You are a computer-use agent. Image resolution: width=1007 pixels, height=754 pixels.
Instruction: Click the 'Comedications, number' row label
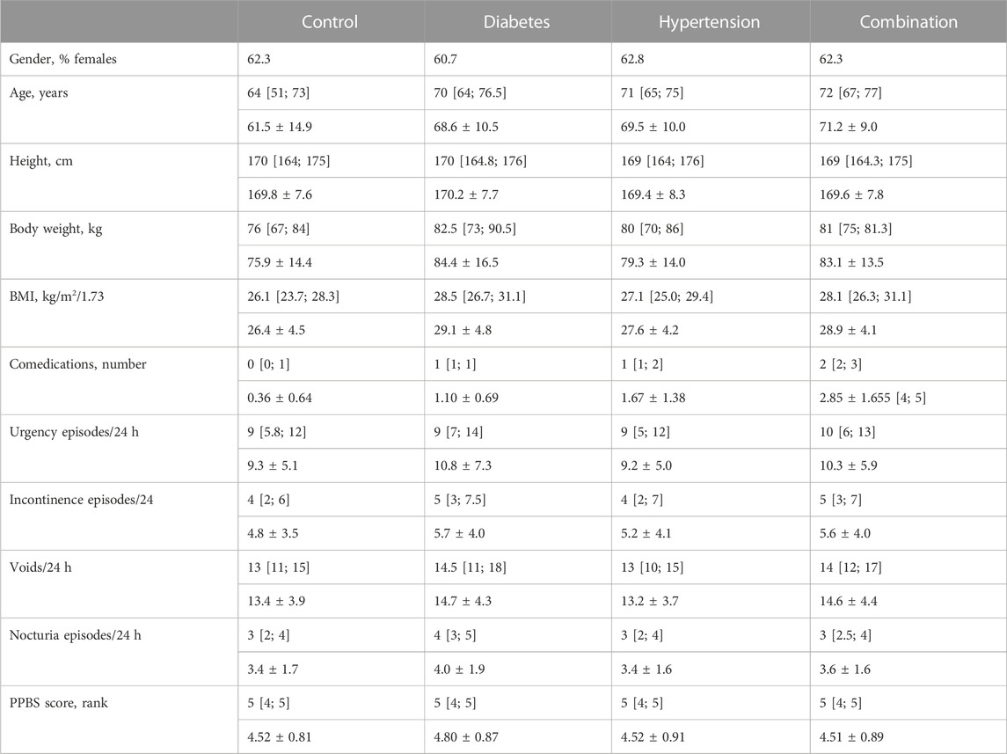[x=77, y=364]
